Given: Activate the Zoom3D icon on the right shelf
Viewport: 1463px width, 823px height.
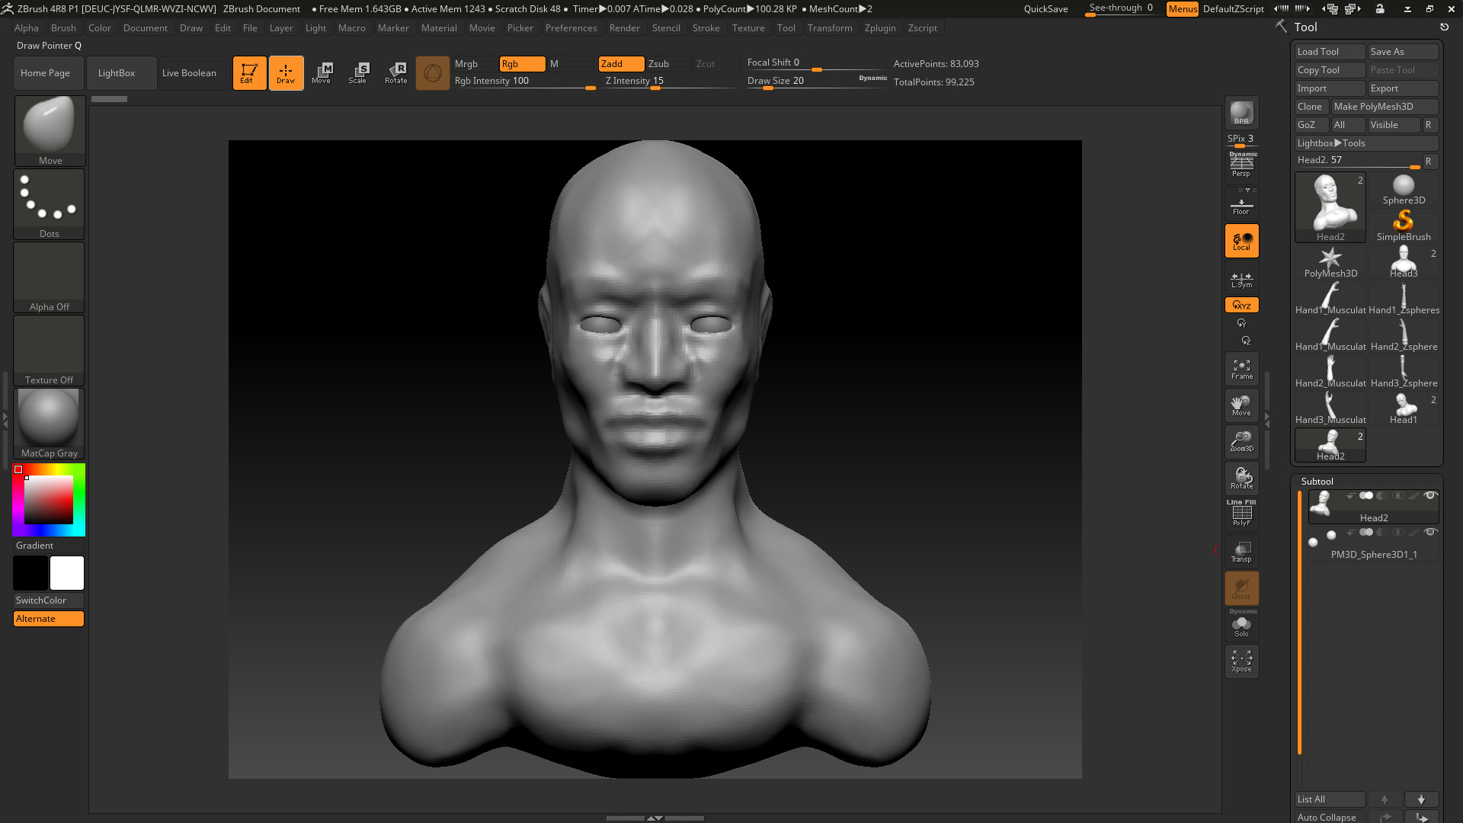Looking at the screenshot, I should click(1241, 442).
